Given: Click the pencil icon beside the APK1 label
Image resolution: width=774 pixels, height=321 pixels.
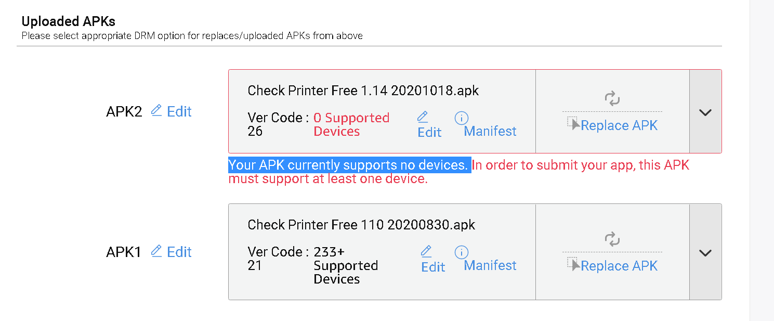Looking at the screenshot, I should (x=155, y=251).
